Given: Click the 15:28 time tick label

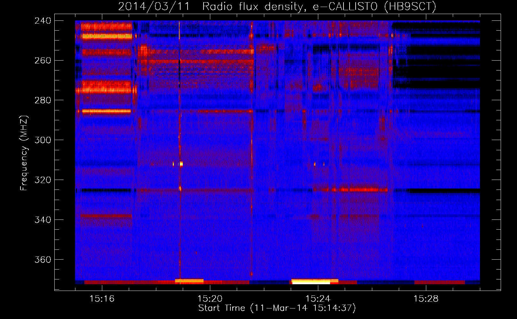Looking at the screenshot, I should tap(426, 299).
